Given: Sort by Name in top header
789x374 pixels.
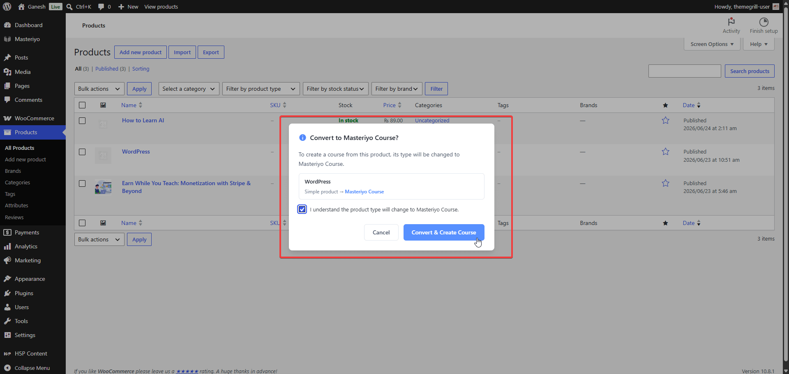Looking at the screenshot, I should (x=131, y=105).
